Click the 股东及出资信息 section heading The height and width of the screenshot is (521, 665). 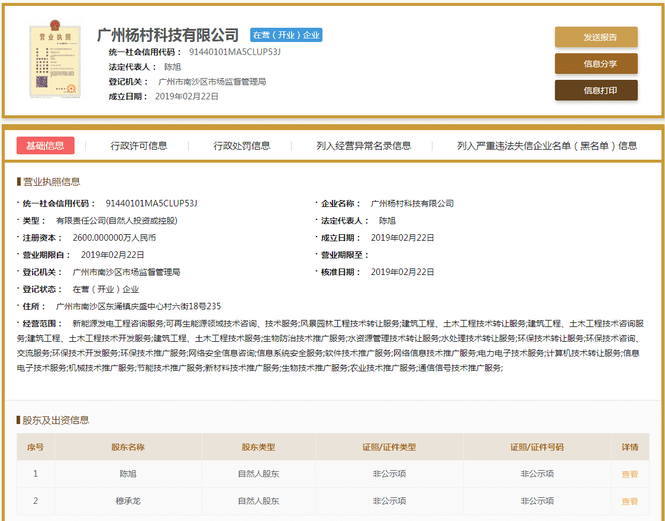click(56, 420)
